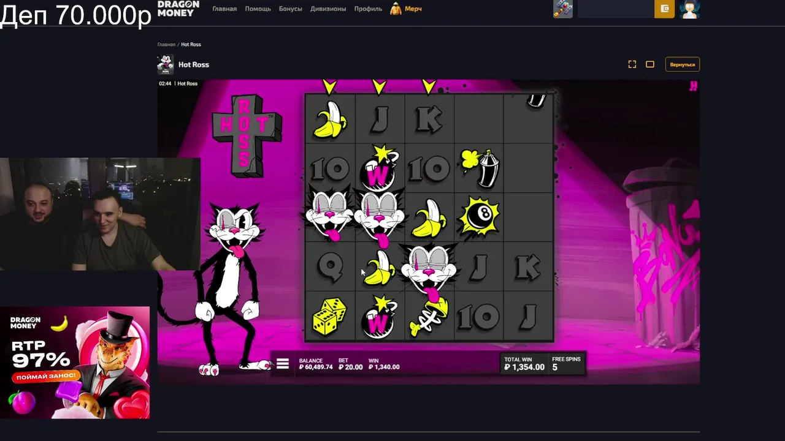Click the Hot Ross game title heading

194,65
